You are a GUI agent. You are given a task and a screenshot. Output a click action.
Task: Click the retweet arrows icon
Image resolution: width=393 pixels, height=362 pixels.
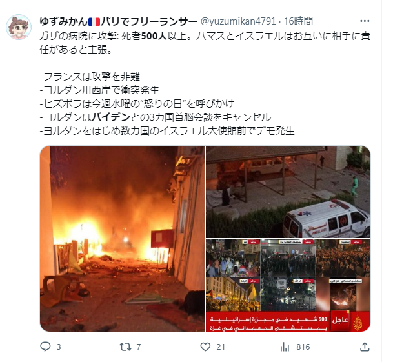pos(125,347)
